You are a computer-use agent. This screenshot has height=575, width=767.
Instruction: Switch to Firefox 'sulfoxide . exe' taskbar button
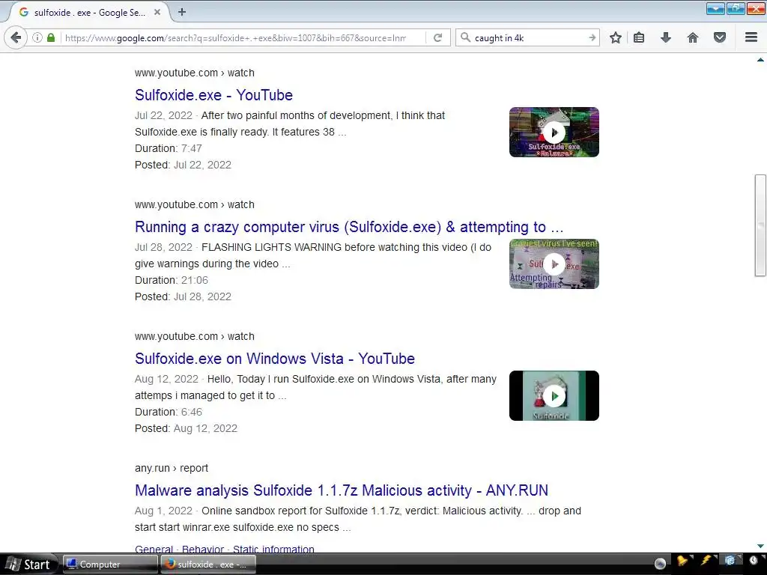(x=208, y=565)
